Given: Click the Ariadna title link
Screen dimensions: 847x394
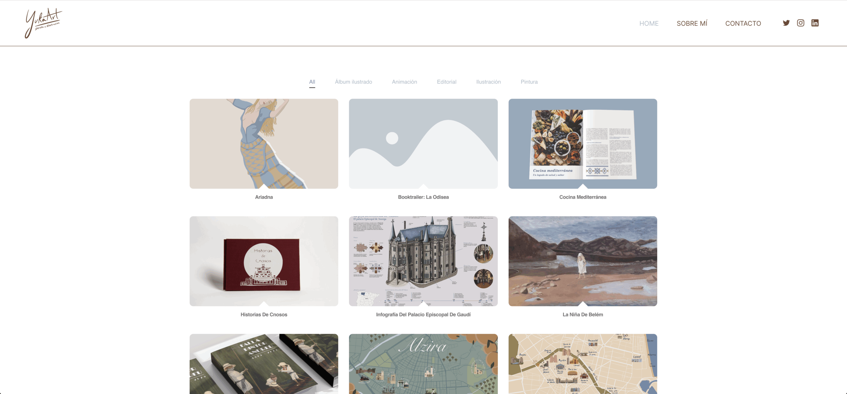Looking at the screenshot, I should tap(264, 197).
